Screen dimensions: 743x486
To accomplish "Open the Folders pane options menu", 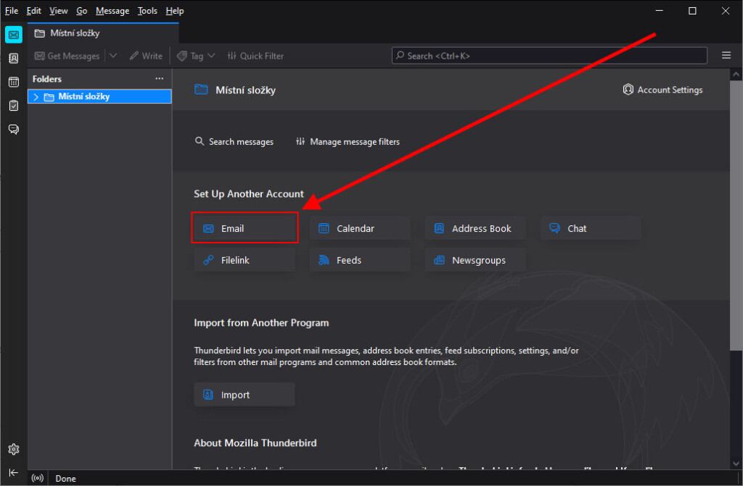I will pos(160,79).
